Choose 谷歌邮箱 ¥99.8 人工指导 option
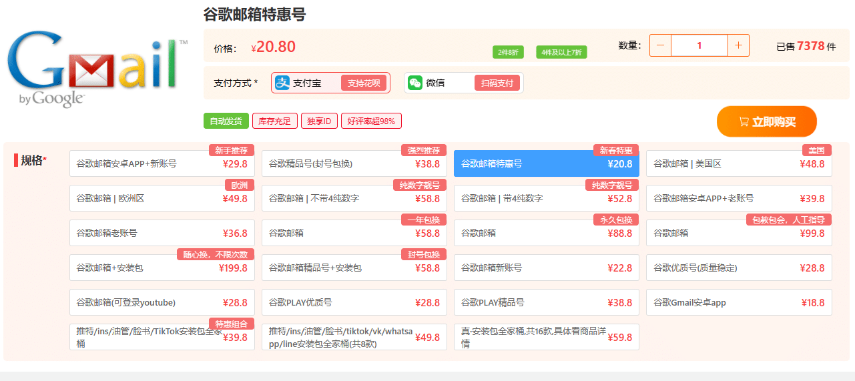Viewport: 855px width, 381px height. point(739,233)
